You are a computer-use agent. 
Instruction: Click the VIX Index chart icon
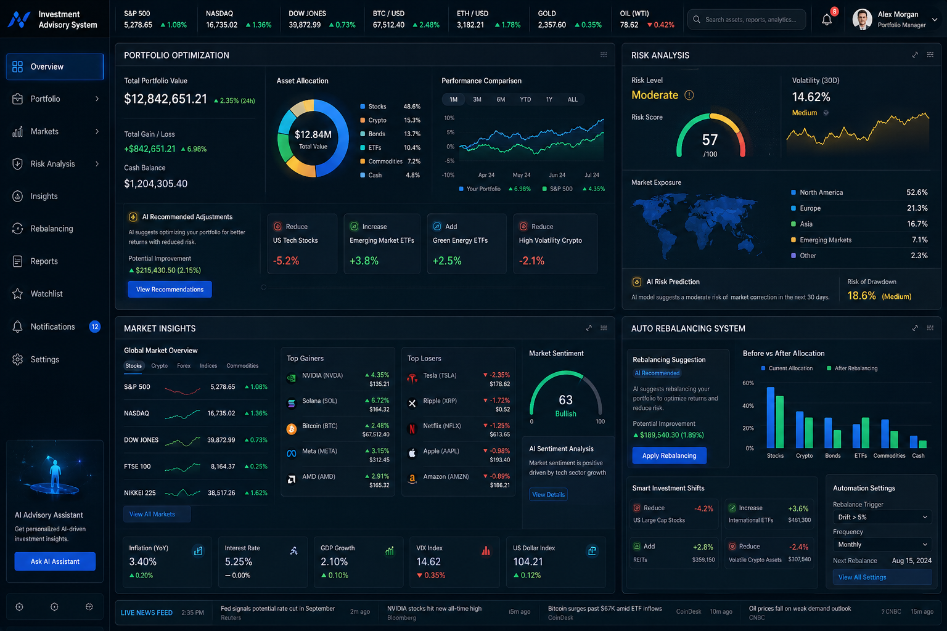[486, 551]
